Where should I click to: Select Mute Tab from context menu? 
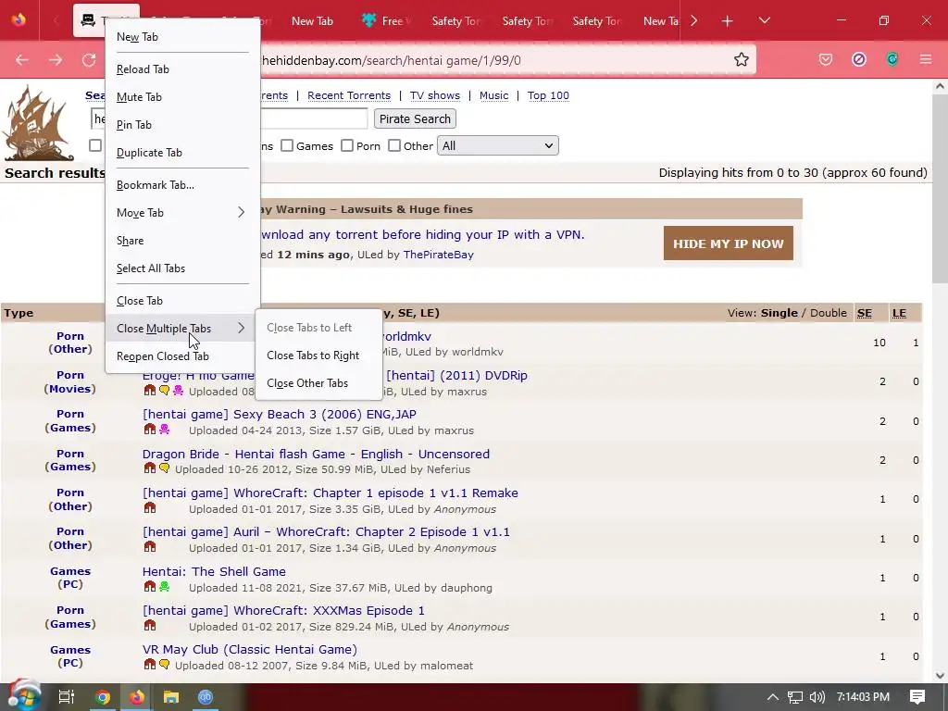[x=182, y=96]
